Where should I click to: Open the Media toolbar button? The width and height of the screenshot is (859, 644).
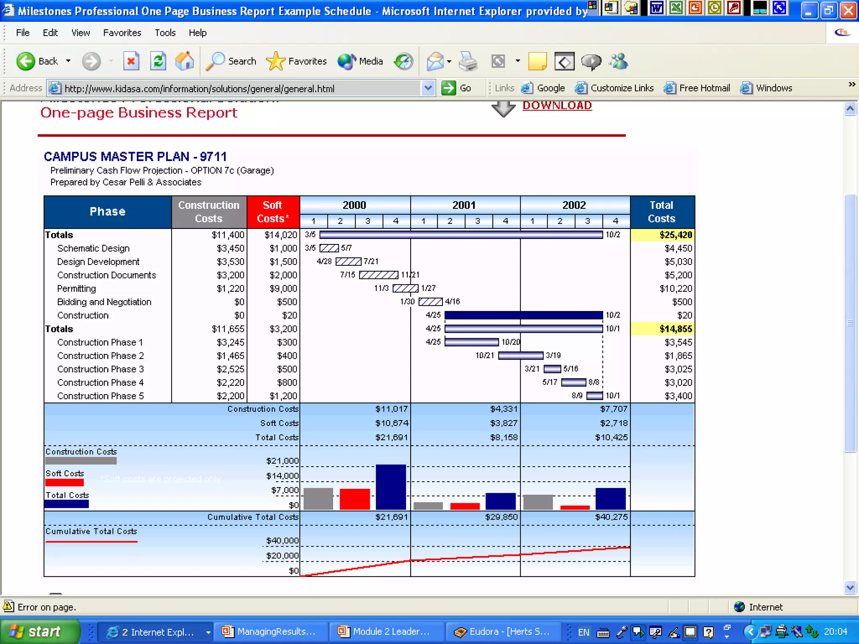coord(360,62)
